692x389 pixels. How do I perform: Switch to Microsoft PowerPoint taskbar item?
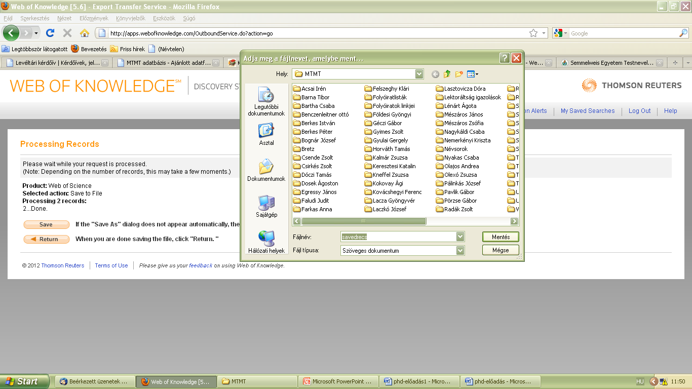click(337, 381)
